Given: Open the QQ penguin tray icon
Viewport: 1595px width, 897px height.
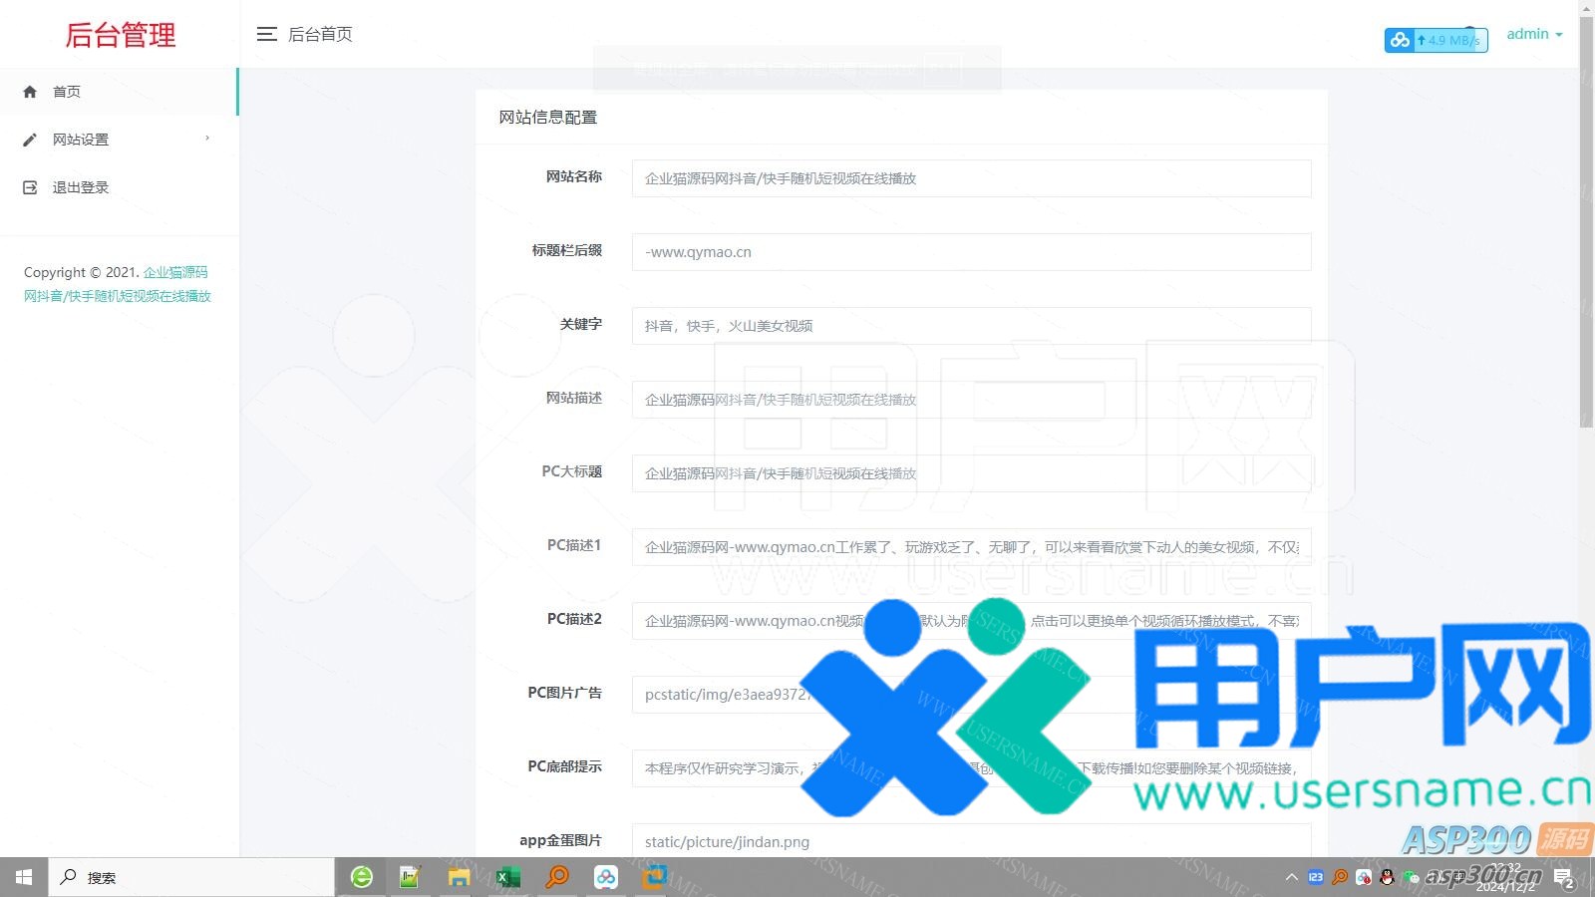Looking at the screenshot, I should click(x=1387, y=877).
